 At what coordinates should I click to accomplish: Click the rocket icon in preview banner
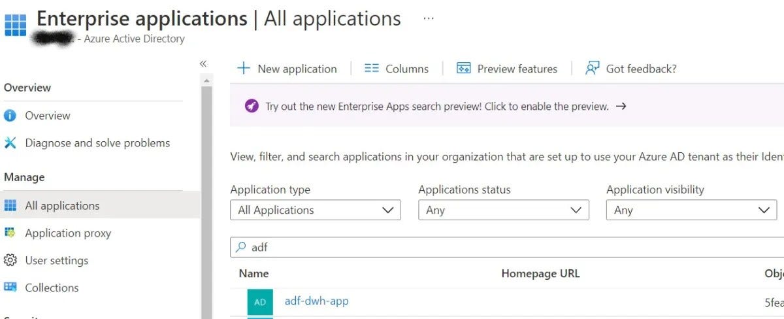[x=252, y=106]
